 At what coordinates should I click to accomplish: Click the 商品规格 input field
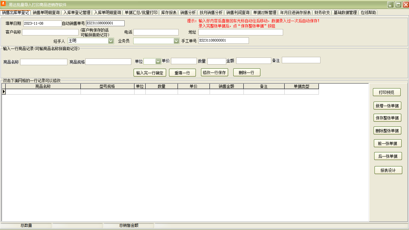pos(108,62)
